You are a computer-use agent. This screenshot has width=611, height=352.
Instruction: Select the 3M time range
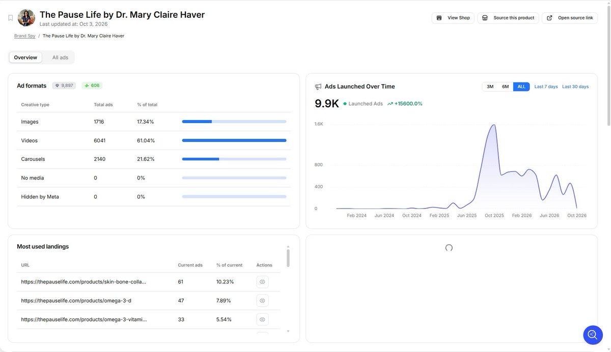(x=490, y=86)
